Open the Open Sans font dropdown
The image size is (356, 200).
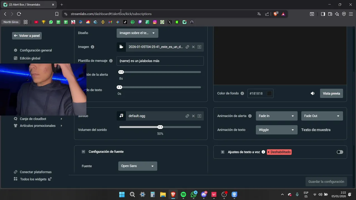click(x=138, y=166)
